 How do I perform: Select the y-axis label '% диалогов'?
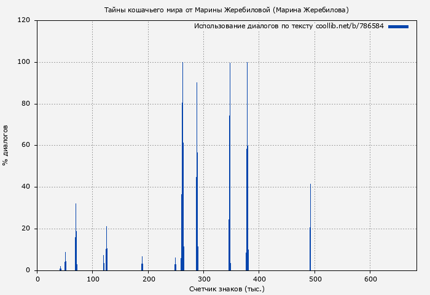[x=6, y=145]
